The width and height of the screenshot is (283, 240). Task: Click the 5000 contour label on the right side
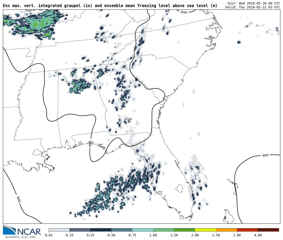[x=265, y=156]
